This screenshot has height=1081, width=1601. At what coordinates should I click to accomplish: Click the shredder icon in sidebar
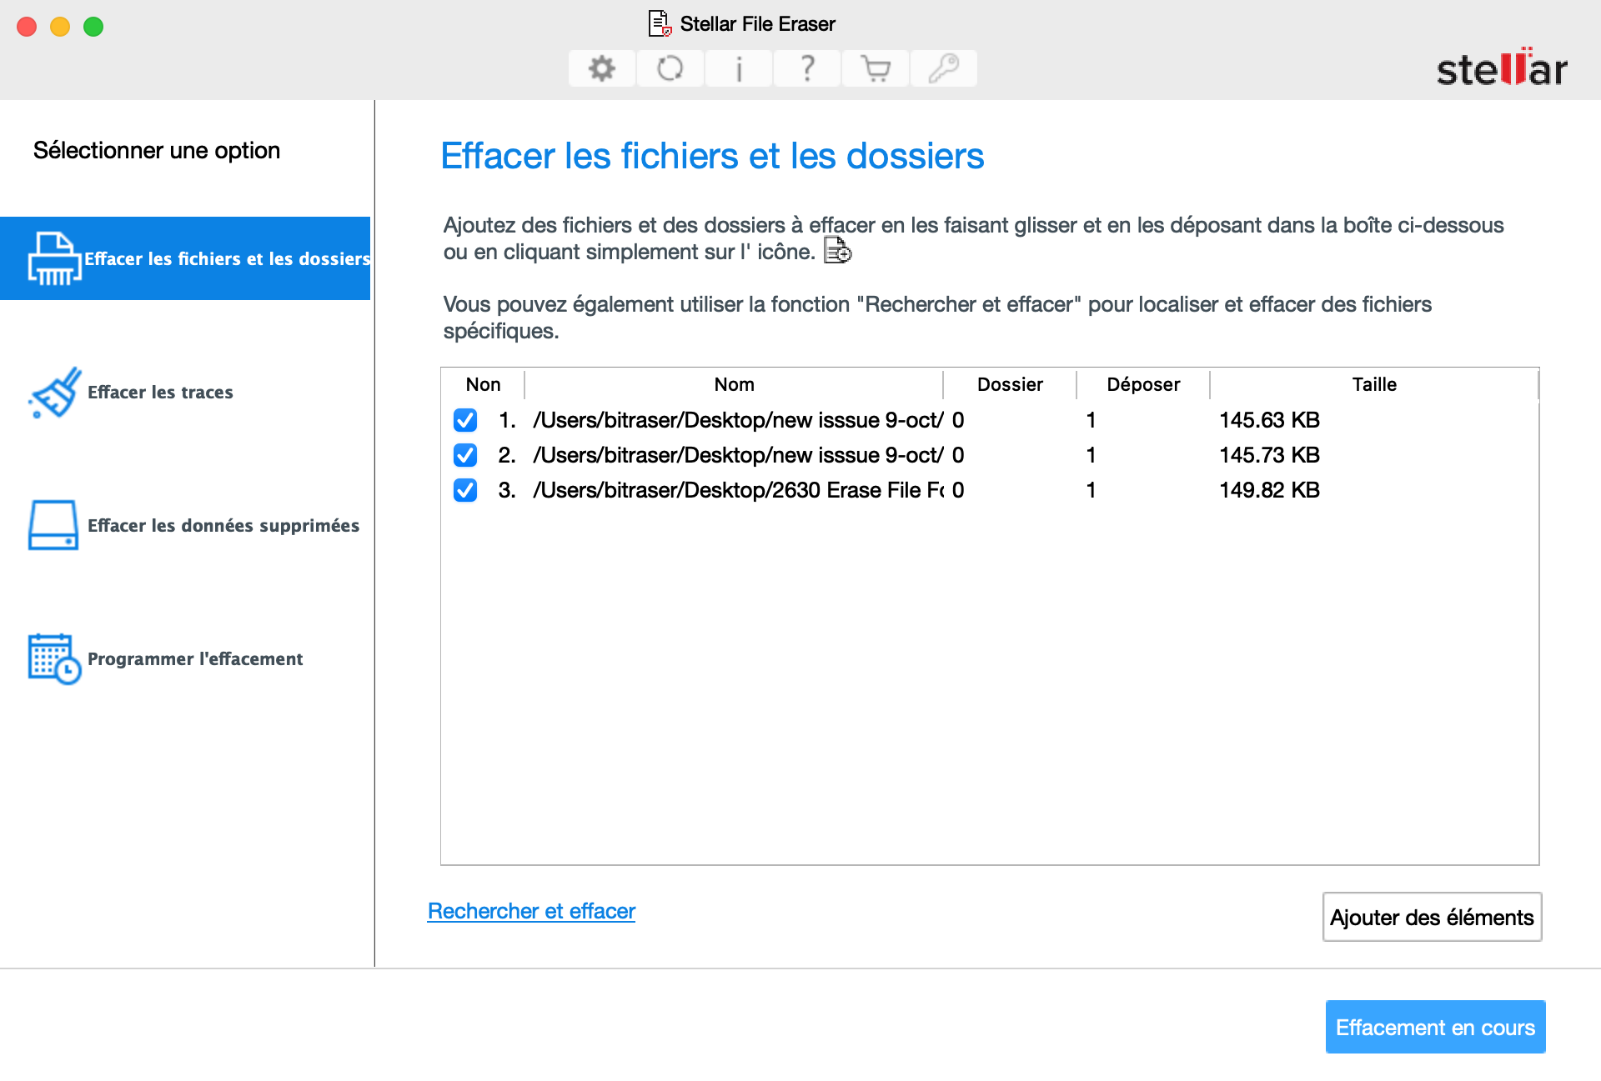[54, 258]
